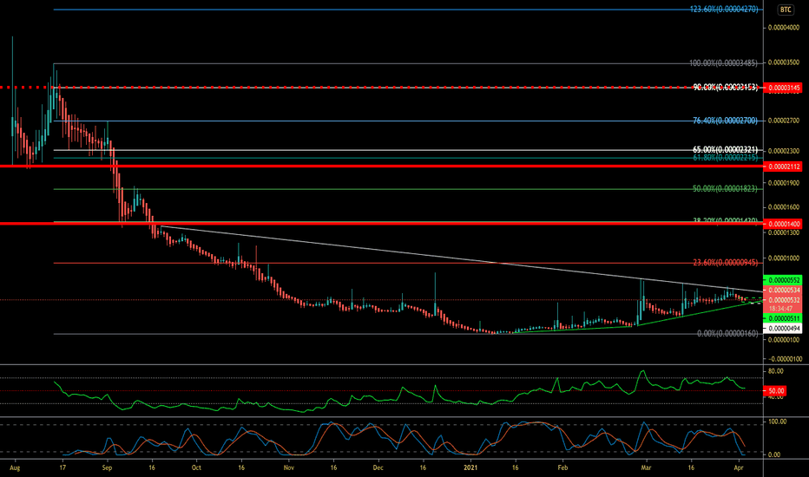Select the 90.00%(0.00003153) Fibonacci label
809x477 pixels.
pos(726,88)
